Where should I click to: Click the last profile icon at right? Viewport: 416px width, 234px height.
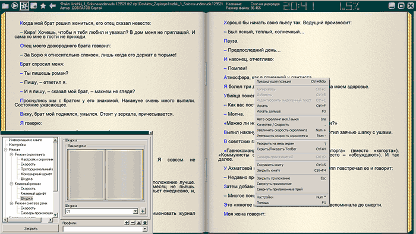coord(145,223)
